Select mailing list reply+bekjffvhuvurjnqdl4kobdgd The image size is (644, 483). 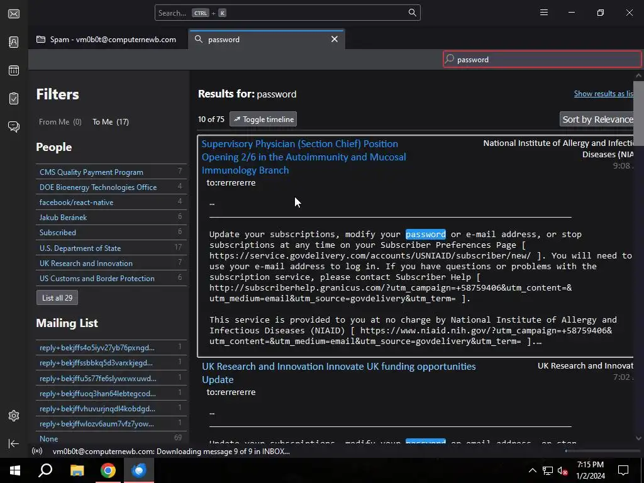tap(111, 409)
